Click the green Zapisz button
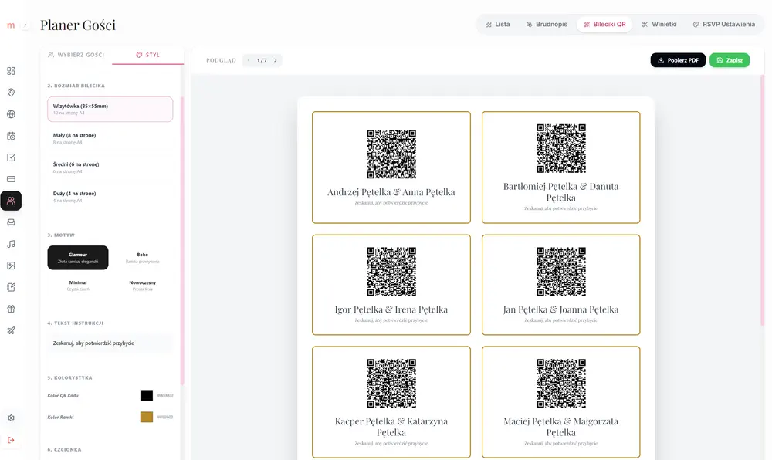The image size is (772, 460). click(730, 60)
